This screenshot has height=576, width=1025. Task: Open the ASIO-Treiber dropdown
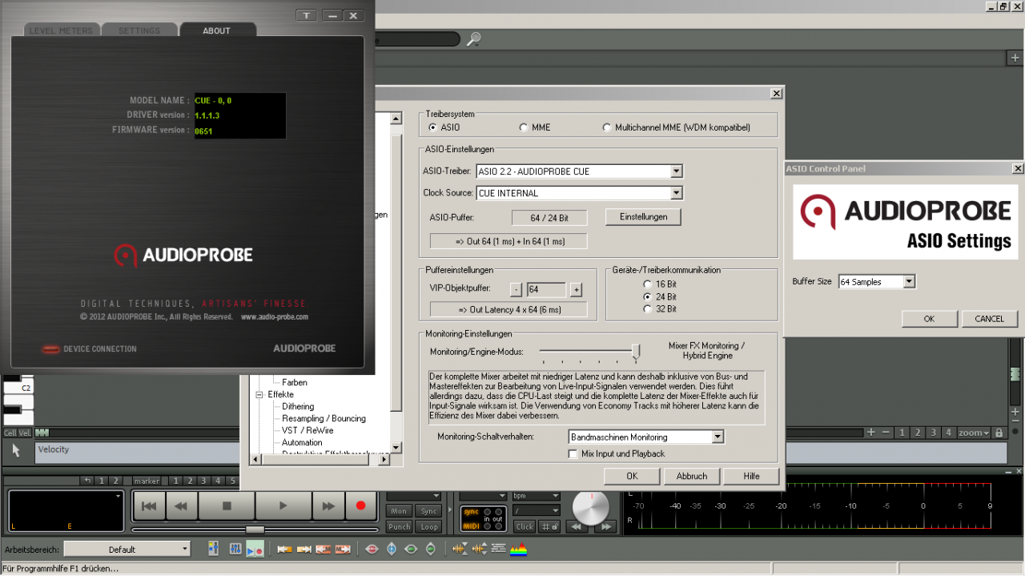(676, 171)
